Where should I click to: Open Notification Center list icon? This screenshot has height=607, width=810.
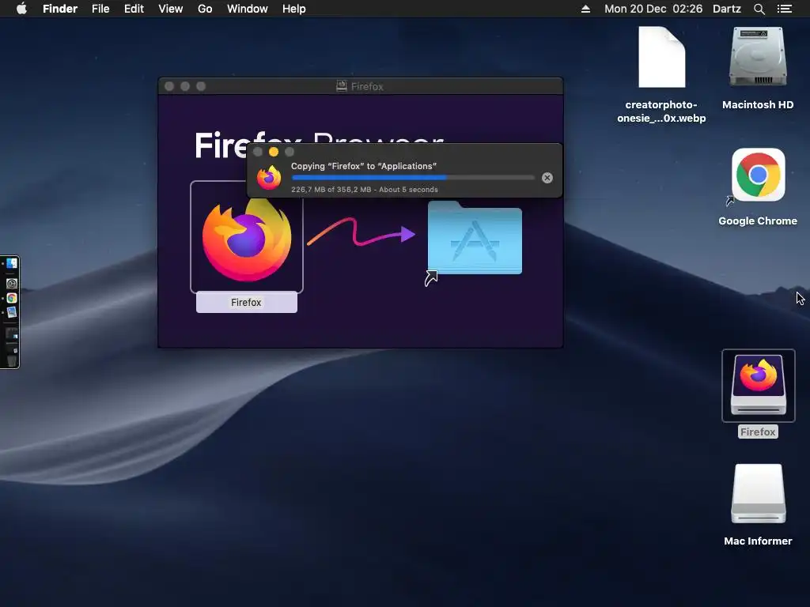pos(784,9)
